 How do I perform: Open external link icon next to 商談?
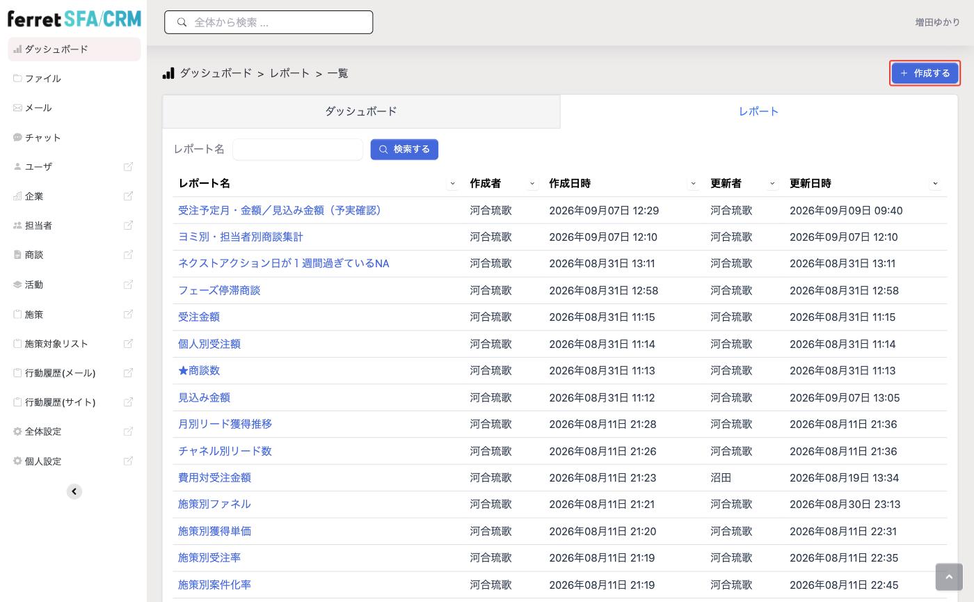128,255
